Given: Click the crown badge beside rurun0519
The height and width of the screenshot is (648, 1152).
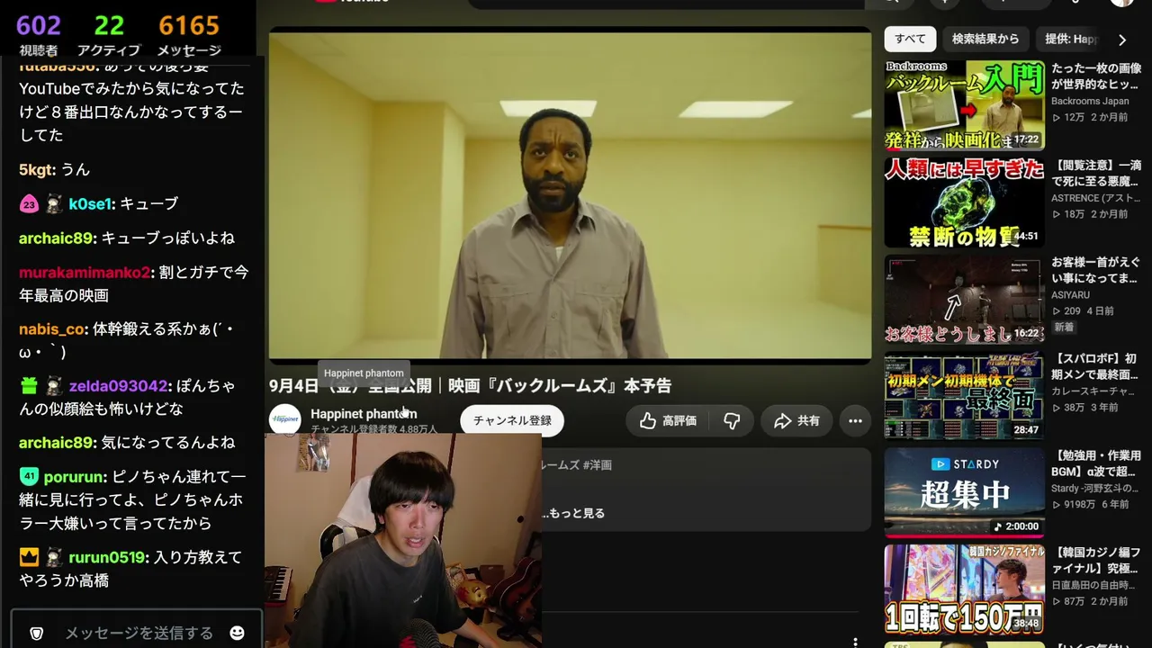Looking at the screenshot, I should [29, 557].
